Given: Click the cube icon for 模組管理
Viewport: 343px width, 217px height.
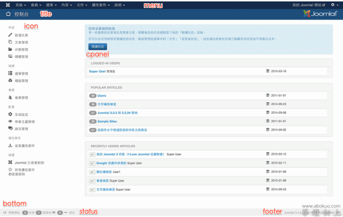Looking at the screenshot, I should click(10, 81).
